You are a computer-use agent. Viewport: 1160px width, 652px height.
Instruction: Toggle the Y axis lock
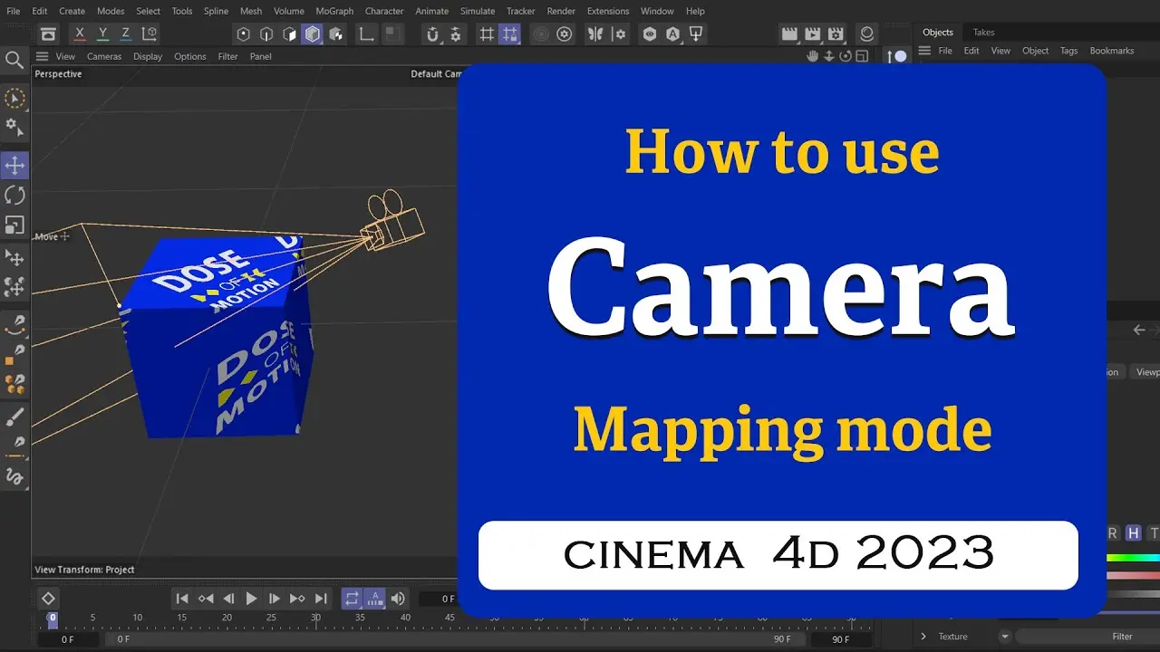click(x=102, y=34)
